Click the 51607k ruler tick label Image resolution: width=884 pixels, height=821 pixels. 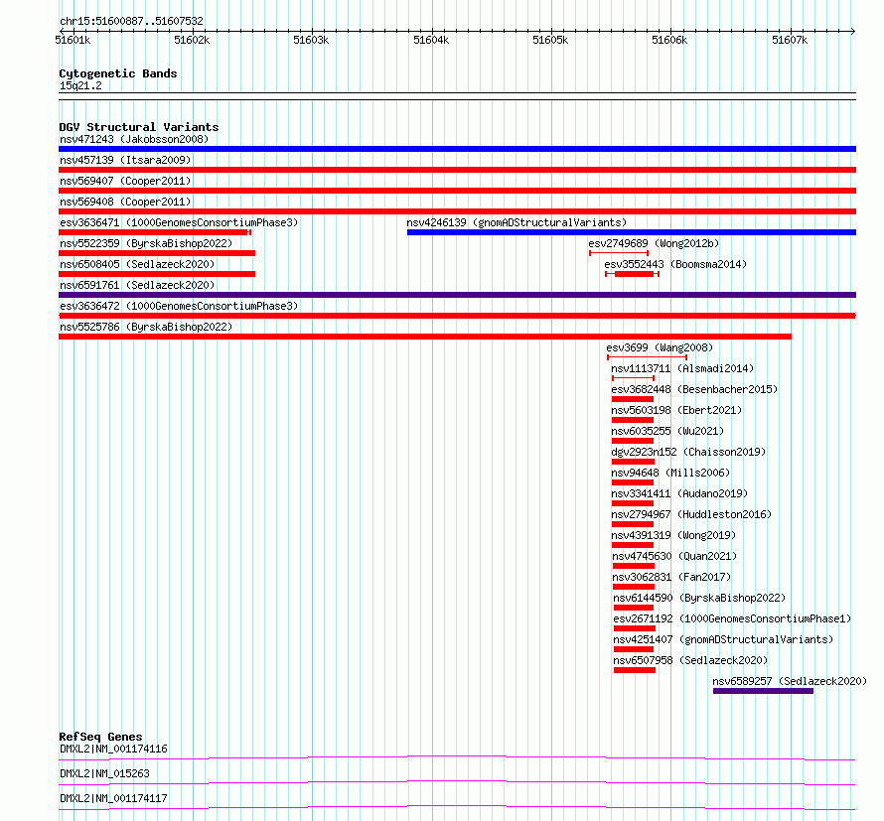pos(790,40)
